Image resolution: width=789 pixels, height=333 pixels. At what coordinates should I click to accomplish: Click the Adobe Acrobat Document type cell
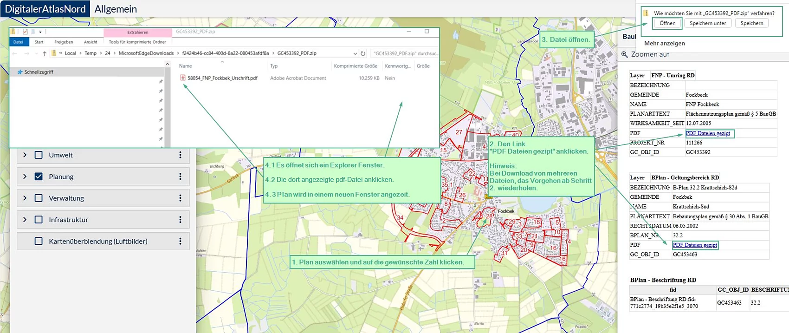point(298,78)
